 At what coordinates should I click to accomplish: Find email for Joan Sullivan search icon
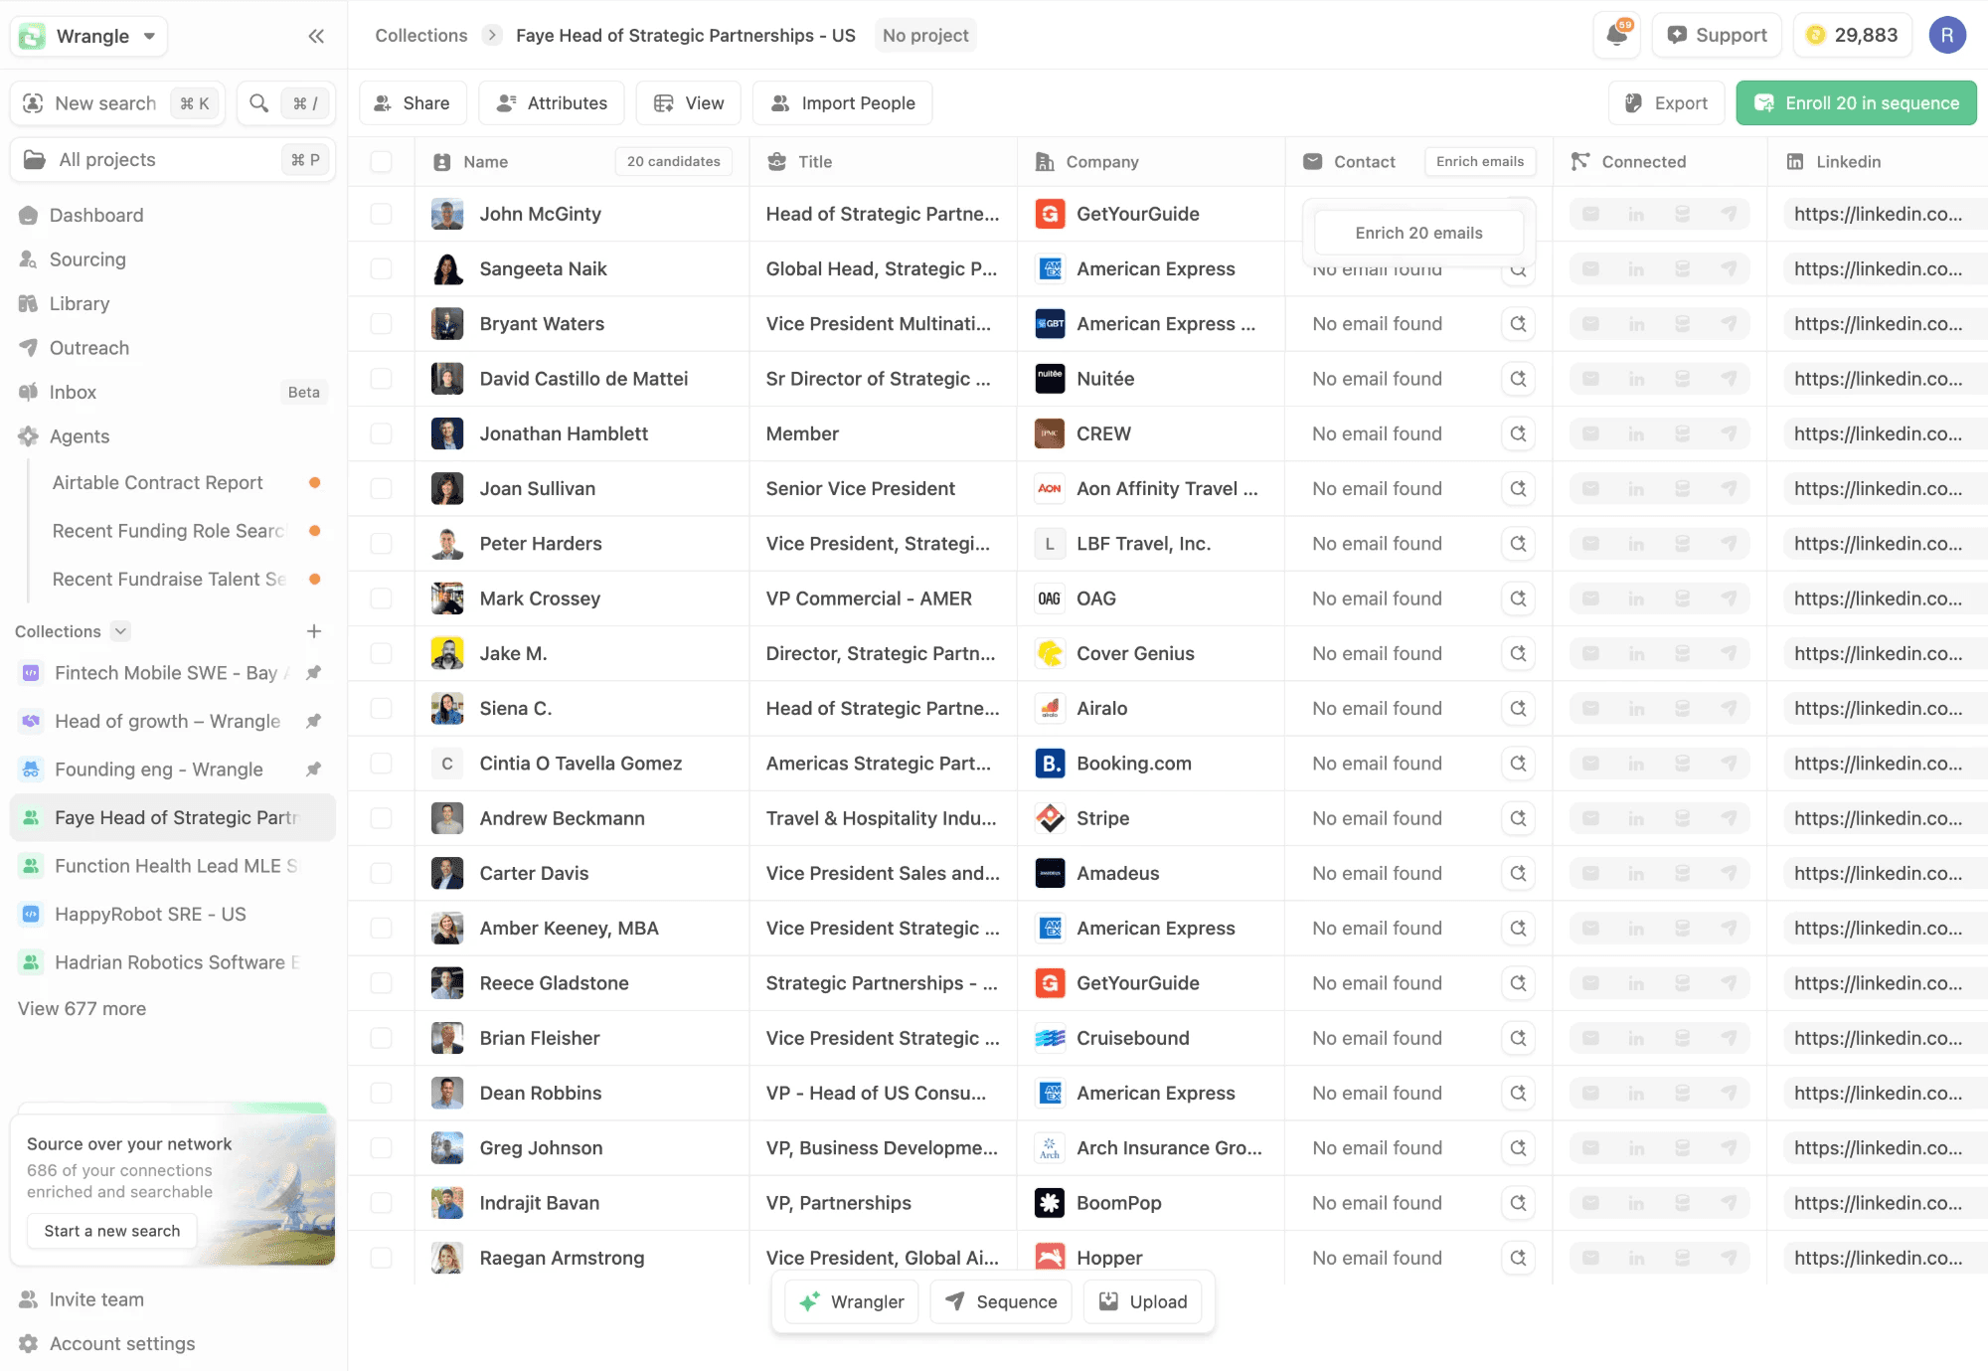1518,488
